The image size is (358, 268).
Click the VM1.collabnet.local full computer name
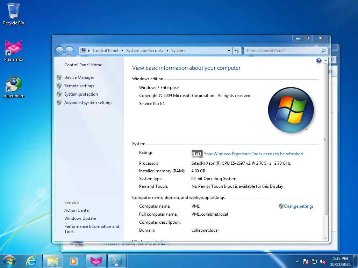[x=210, y=214]
